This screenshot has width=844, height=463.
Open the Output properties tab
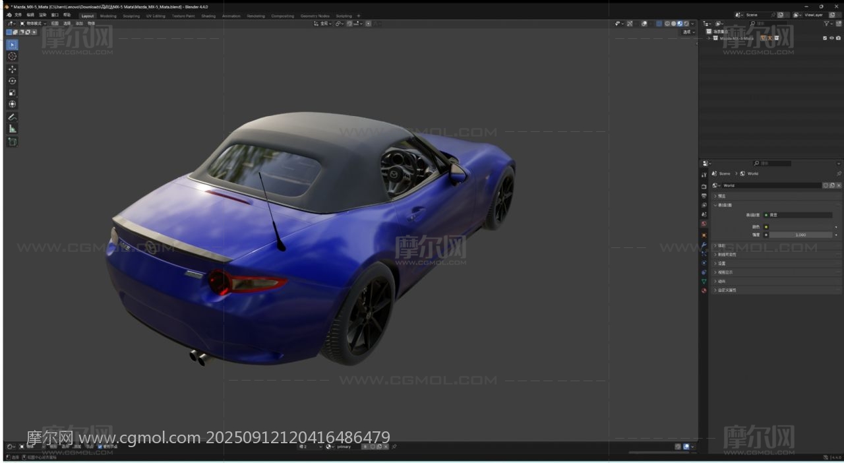(x=704, y=196)
